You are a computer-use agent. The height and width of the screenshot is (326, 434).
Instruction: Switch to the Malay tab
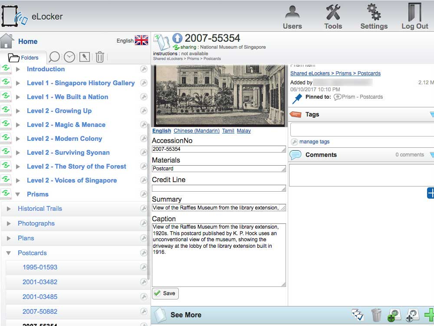coord(244,131)
